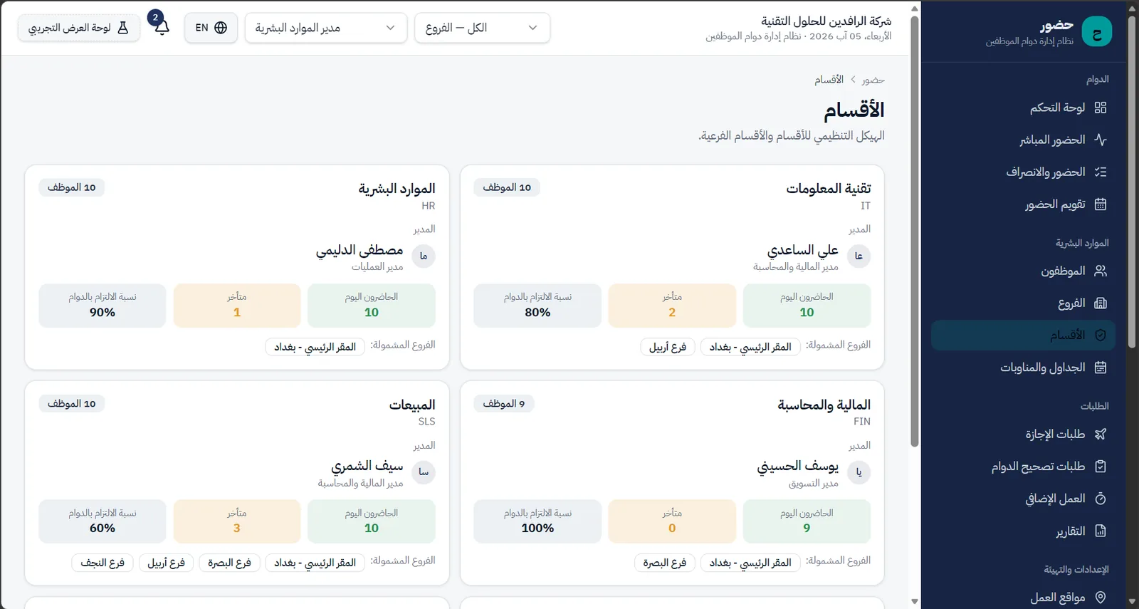
Task: Click the فرع أربيل chip in تقنية المعلومات card
Action: pos(668,347)
